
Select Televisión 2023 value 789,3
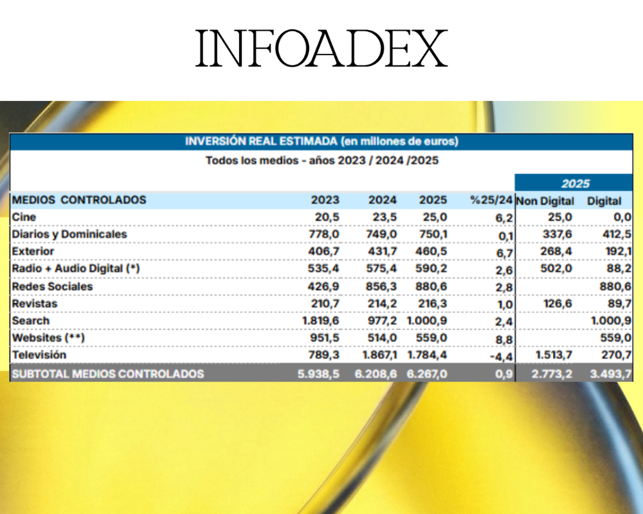pyautogui.click(x=323, y=355)
